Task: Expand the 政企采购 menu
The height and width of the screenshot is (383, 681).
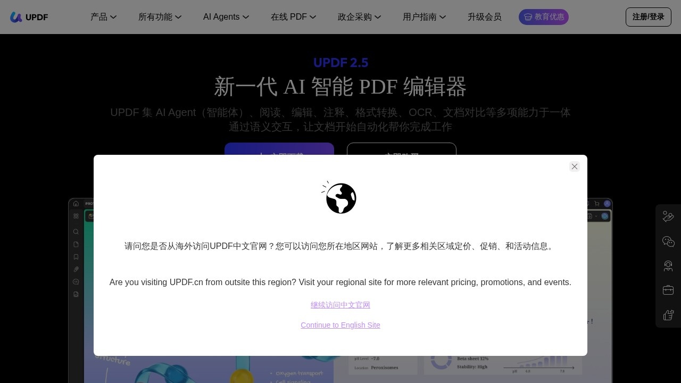Action: tap(360, 17)
